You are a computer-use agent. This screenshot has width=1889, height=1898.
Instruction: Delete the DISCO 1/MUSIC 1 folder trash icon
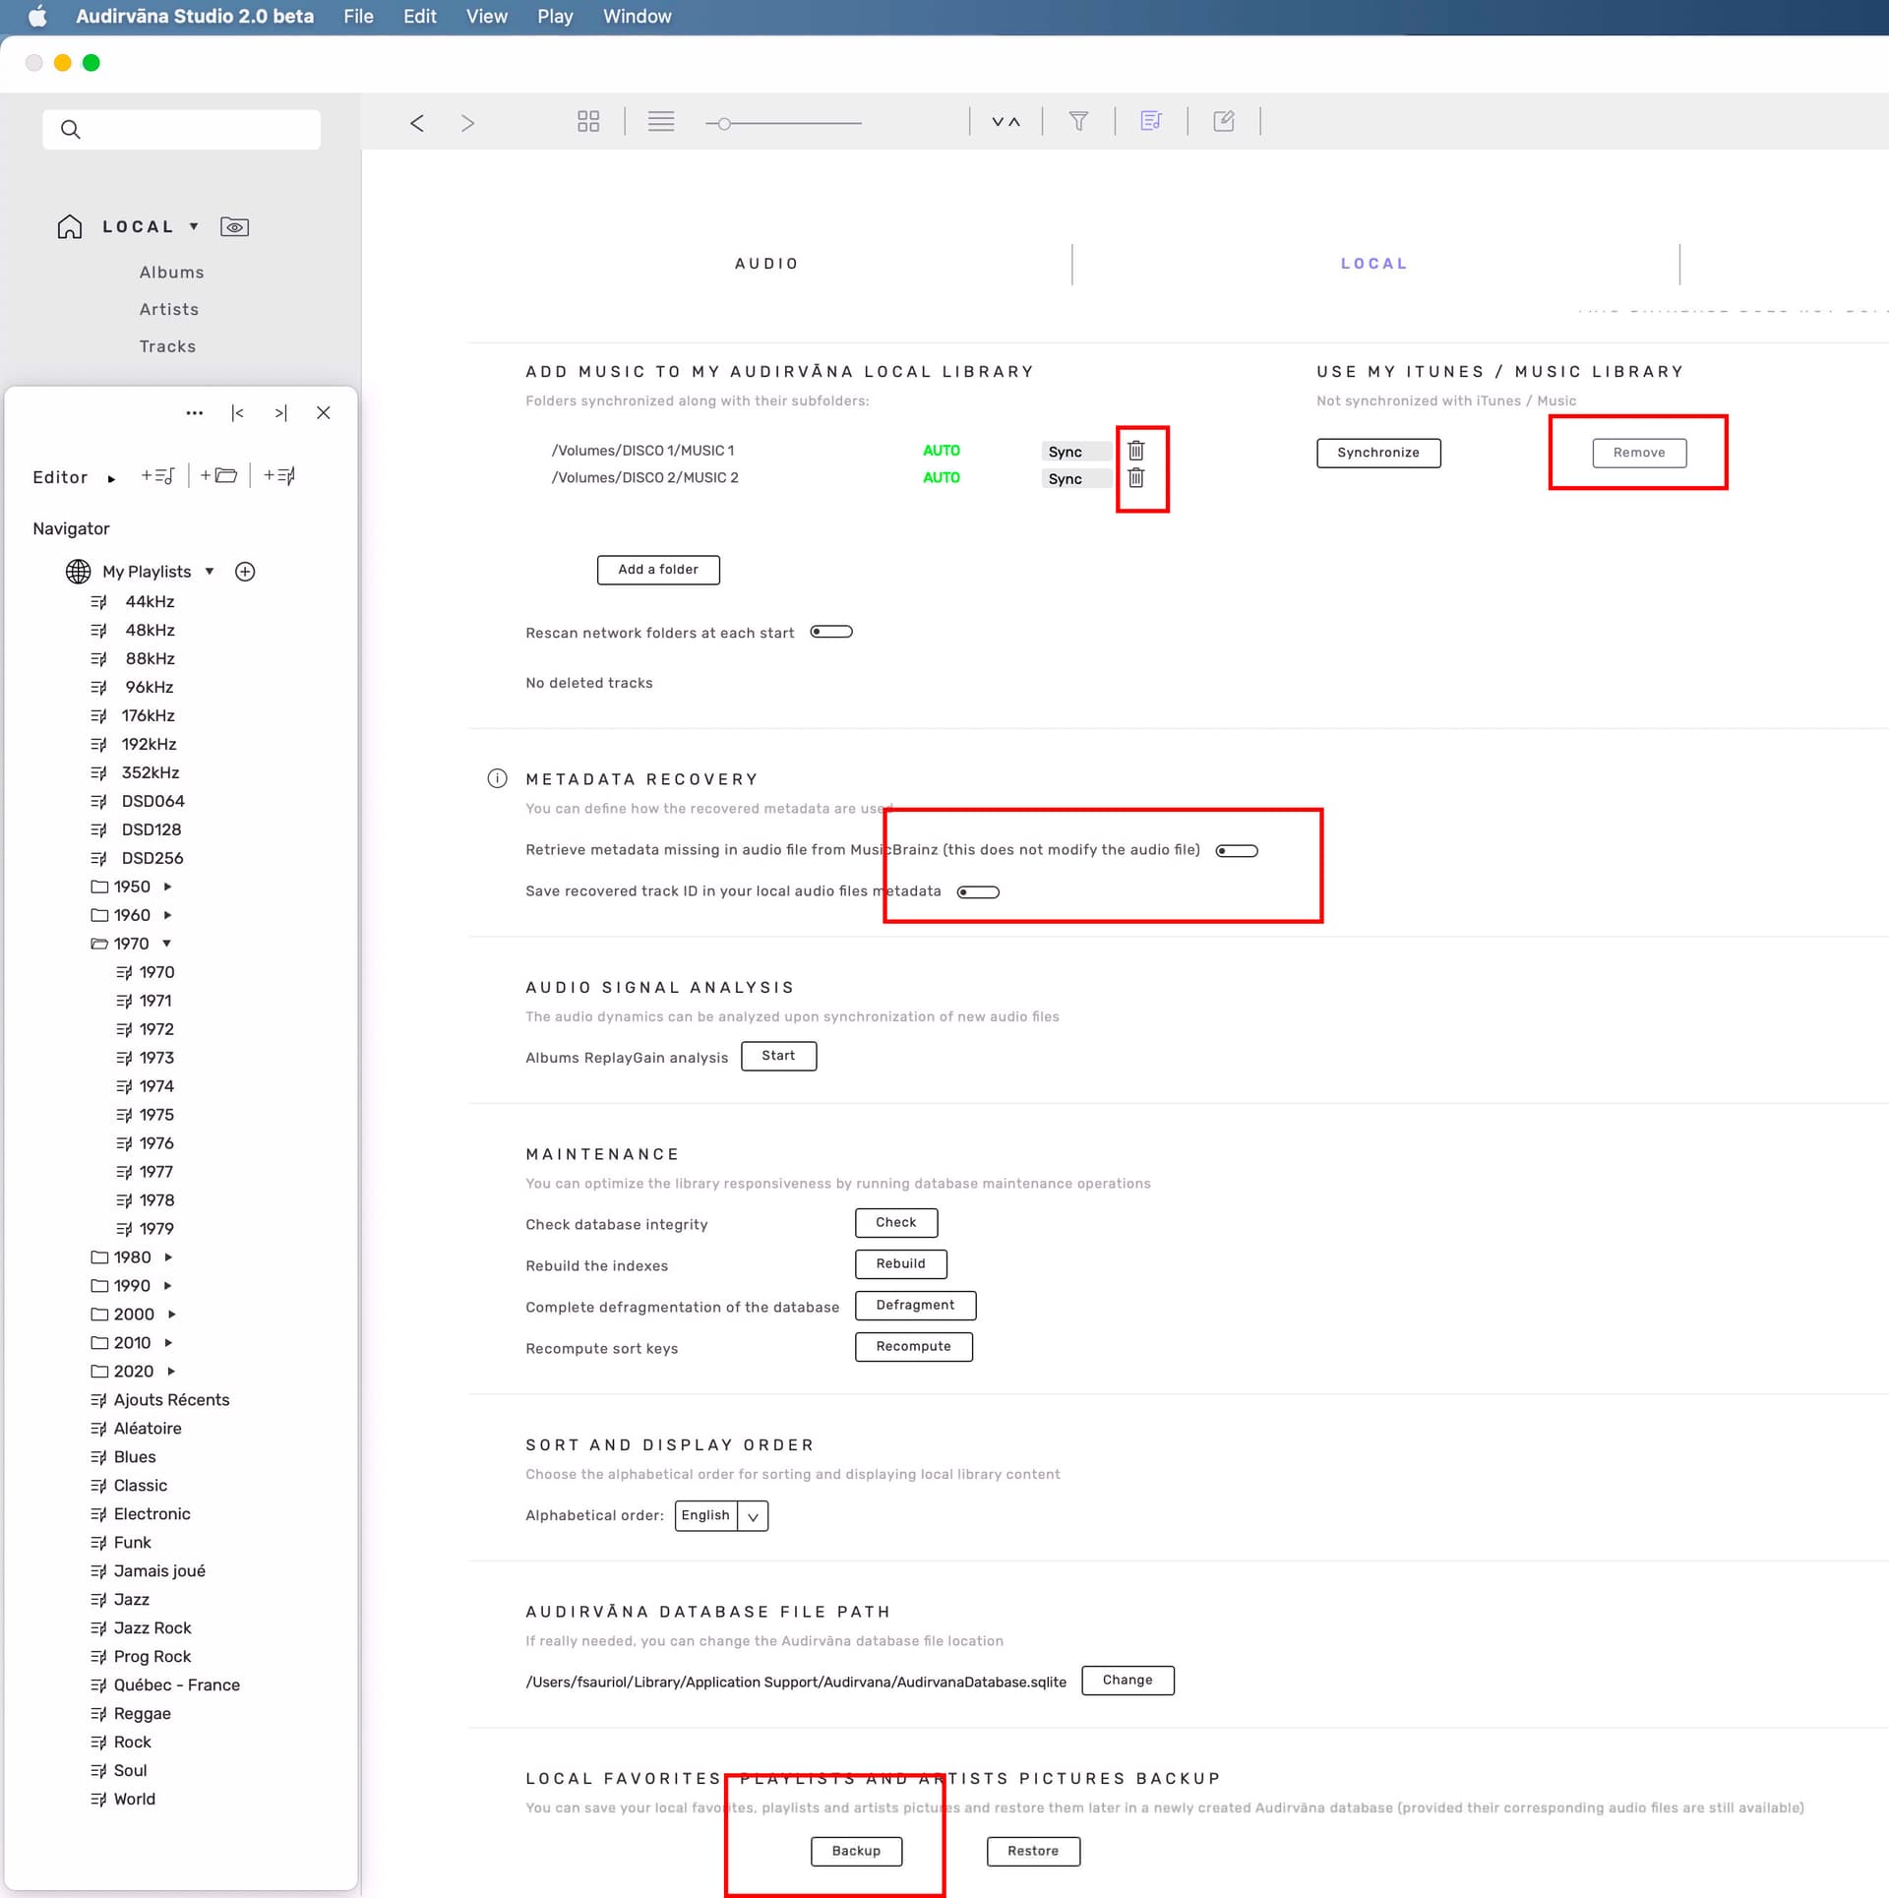point(1136,451)
